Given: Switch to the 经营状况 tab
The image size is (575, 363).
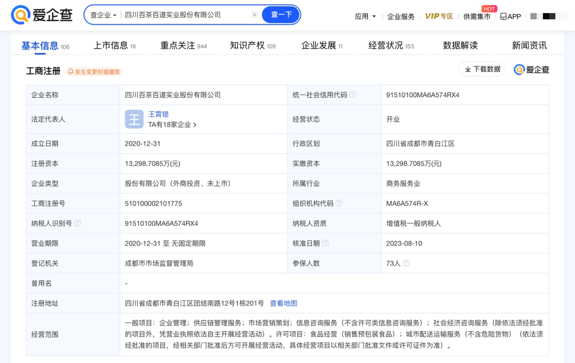Looking at the screenshot, I should coord(391,45).
